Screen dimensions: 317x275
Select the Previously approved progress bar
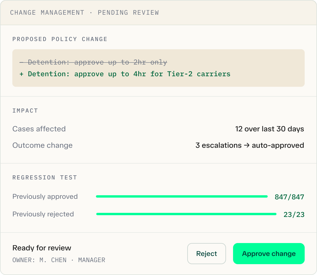tap(182, 196)
